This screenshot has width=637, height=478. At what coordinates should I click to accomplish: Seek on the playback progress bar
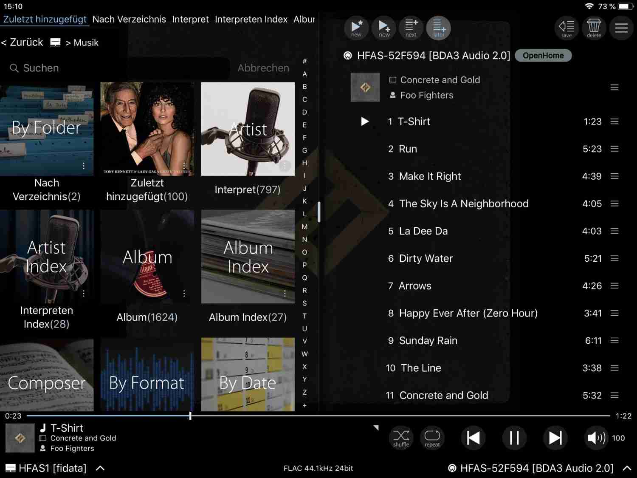[318, 416]
